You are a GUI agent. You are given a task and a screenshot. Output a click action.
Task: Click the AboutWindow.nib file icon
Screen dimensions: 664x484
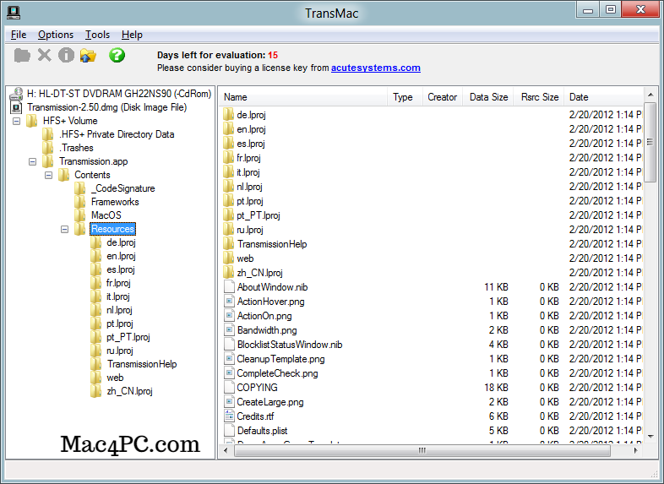point(229,287)
